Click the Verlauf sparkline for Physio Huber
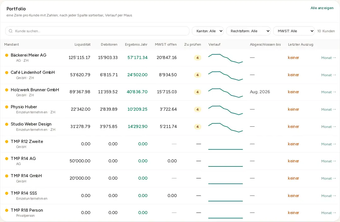The height and width of the screenshot is (222, 340). [x=225, y=110]
